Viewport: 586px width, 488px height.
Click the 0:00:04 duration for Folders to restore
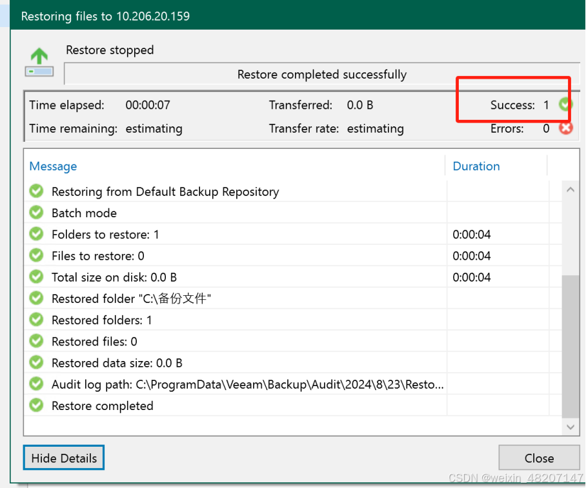[x=472, y=235]
